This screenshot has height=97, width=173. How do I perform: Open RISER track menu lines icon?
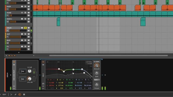(x=29, y=9)
